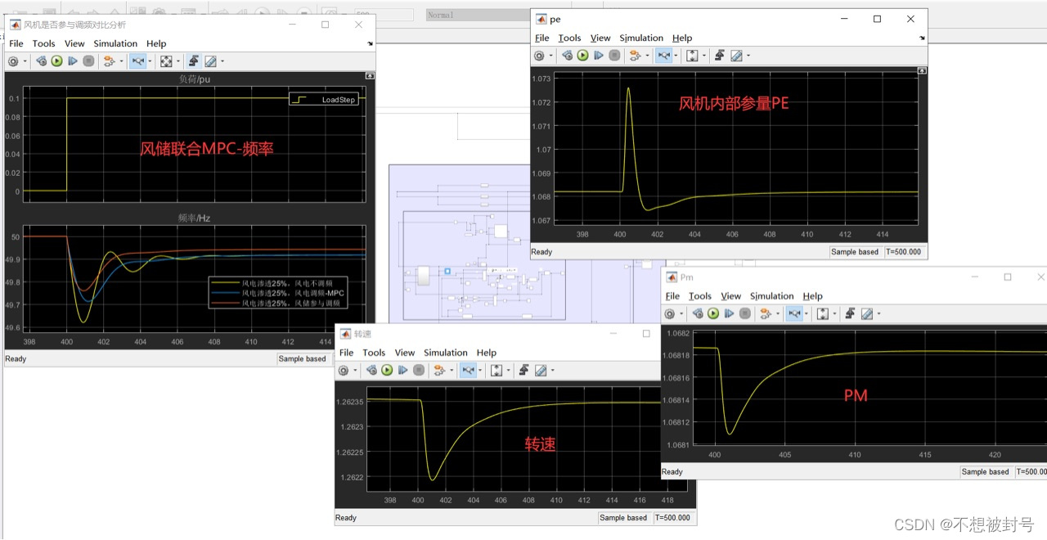The height and width of the screenshot is (540, 1047).
Task: Scale Y-axis limits in pe scope
Action: pyautogui.click(x=692, y=56)
